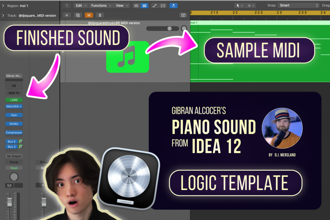This screenshot has height=220, width=330.
Task: Click ruler position 2 2
Action: coord(235,12)
